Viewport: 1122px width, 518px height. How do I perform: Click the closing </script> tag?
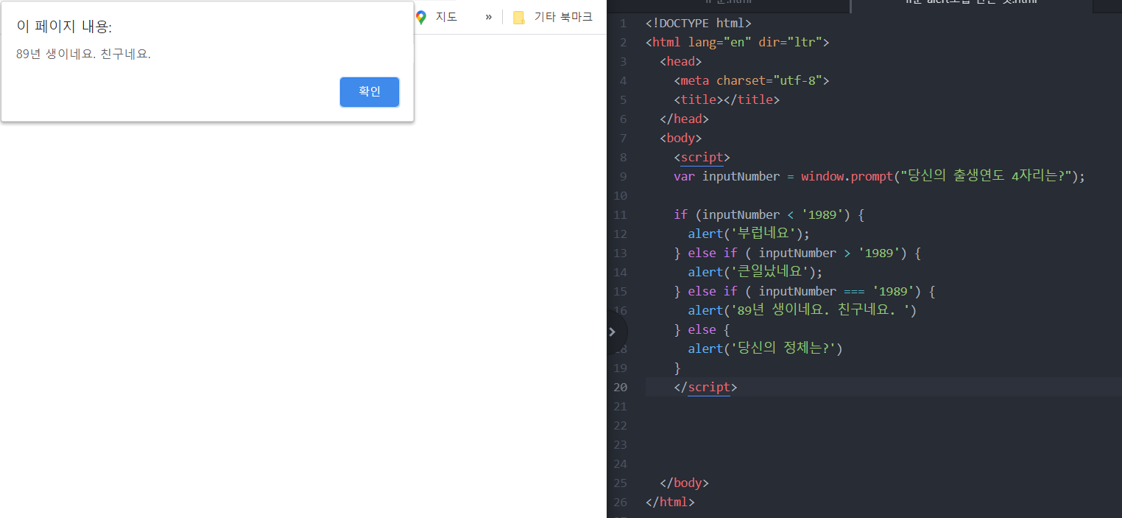[705, 387]
